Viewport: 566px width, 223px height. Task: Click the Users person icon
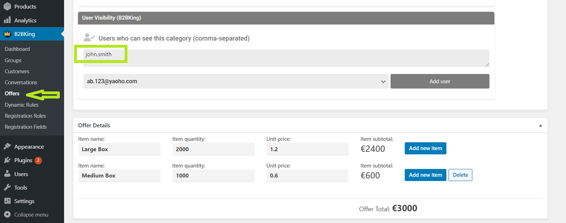click(7, 174)
